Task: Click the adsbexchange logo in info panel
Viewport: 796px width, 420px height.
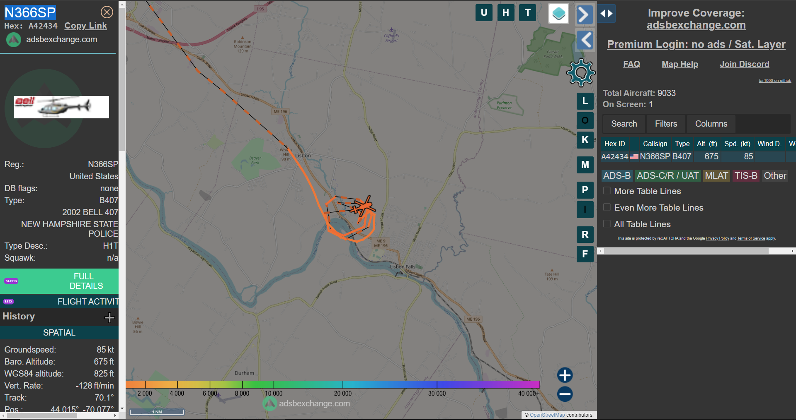Action: click(x=14, y=40)
